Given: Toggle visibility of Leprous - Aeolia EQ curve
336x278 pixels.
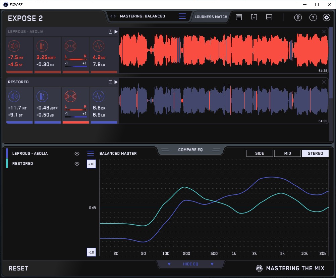Looking at the screenshot, I should tap(77, 153).
